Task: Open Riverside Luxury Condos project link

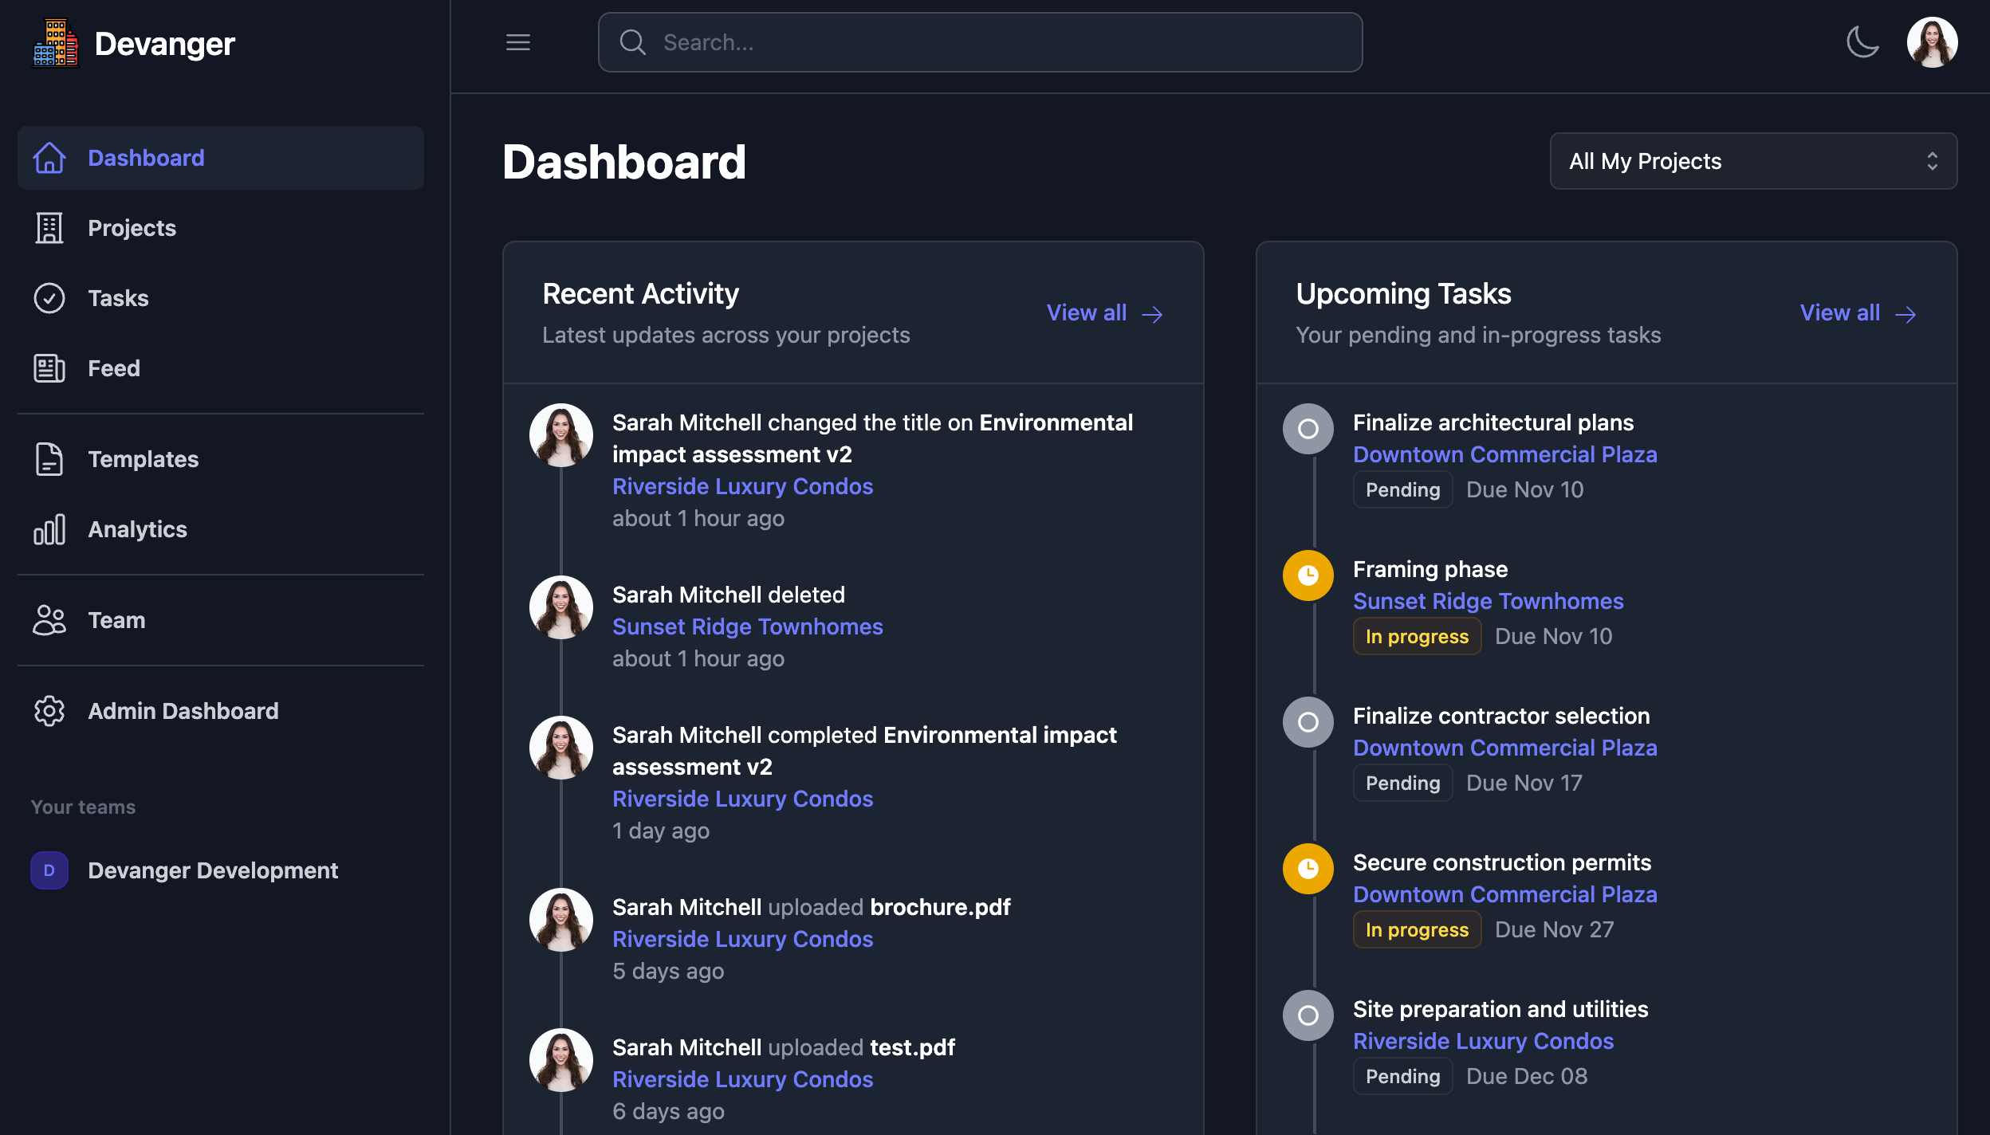Action: pyautogui.click(x=742, y=486)
